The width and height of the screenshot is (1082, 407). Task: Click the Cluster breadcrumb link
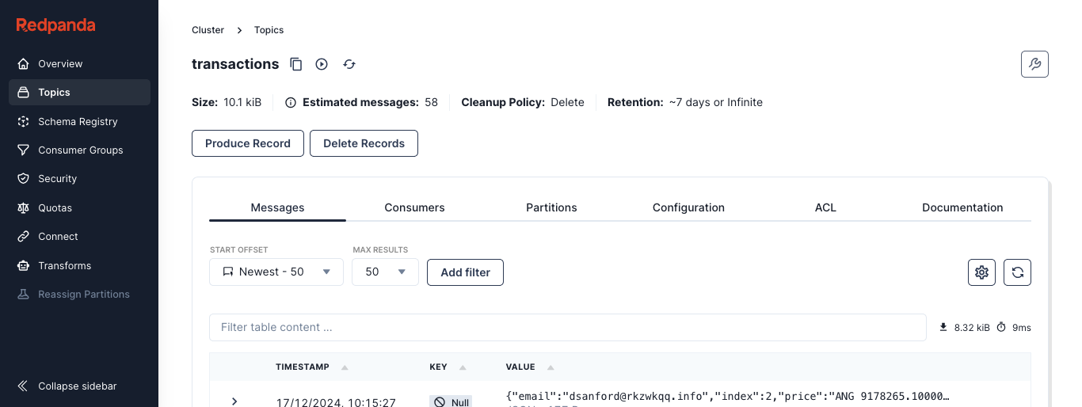pos(208,30)
